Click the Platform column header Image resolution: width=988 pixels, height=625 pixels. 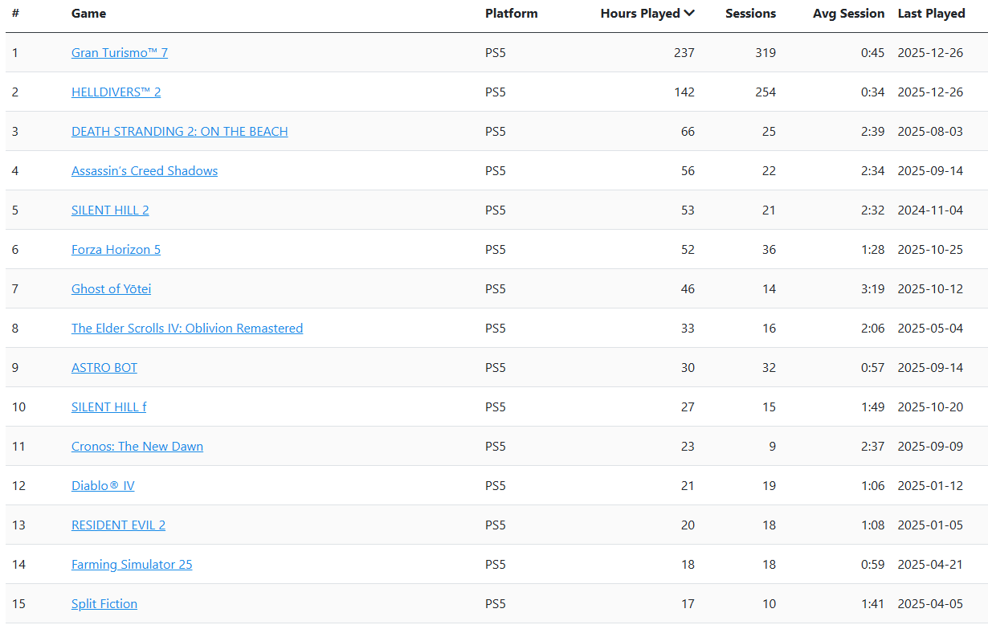[x=512, y=14]
